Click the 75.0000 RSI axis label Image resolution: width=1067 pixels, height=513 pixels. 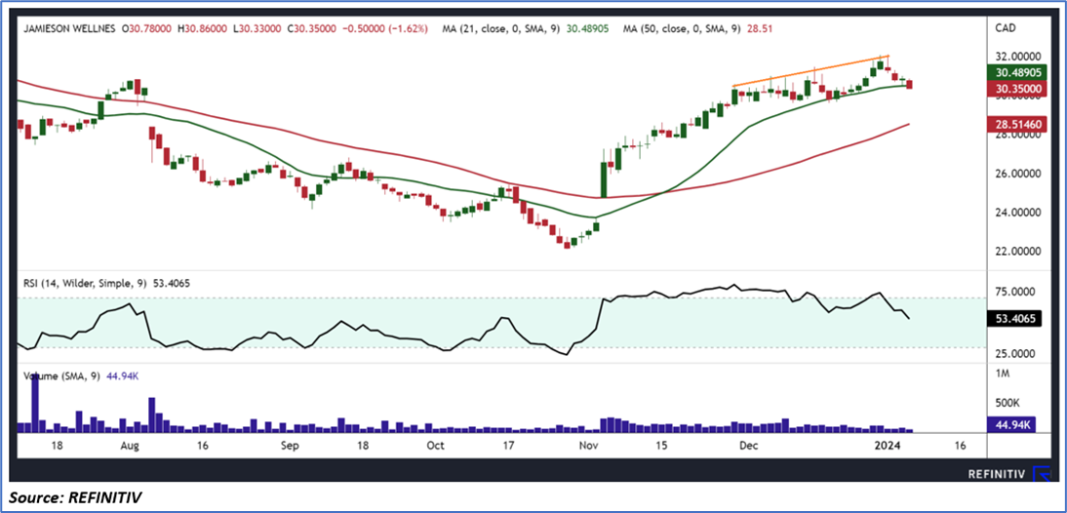coord(1014,292)
